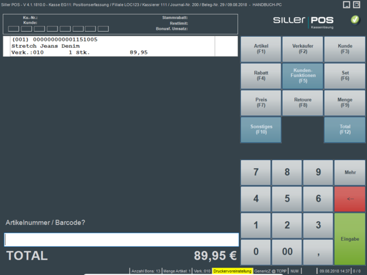
Task: Open Artikel (F1) function
Action: 261,49
